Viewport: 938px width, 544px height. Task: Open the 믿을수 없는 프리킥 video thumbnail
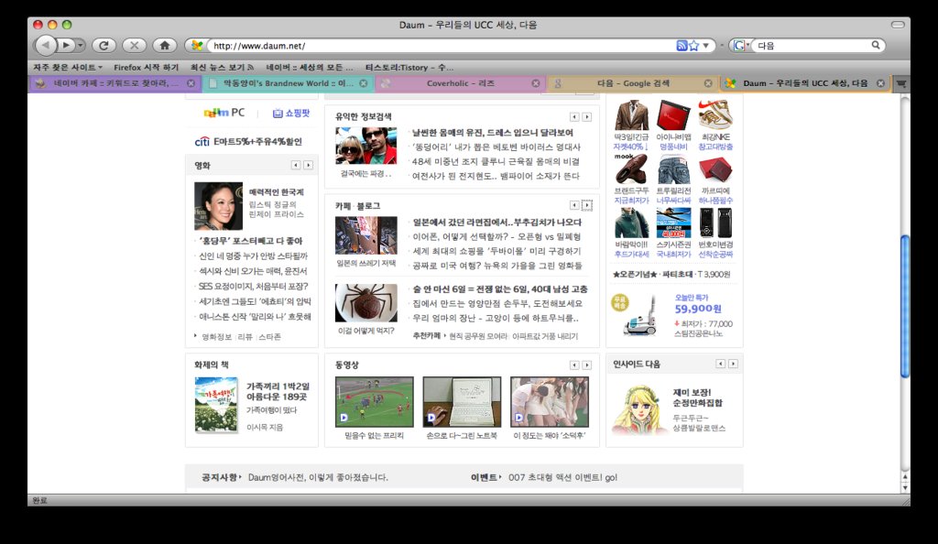[x=375, y=402]
